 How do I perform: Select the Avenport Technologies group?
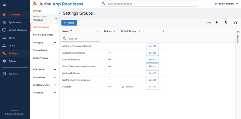[152, 53]
